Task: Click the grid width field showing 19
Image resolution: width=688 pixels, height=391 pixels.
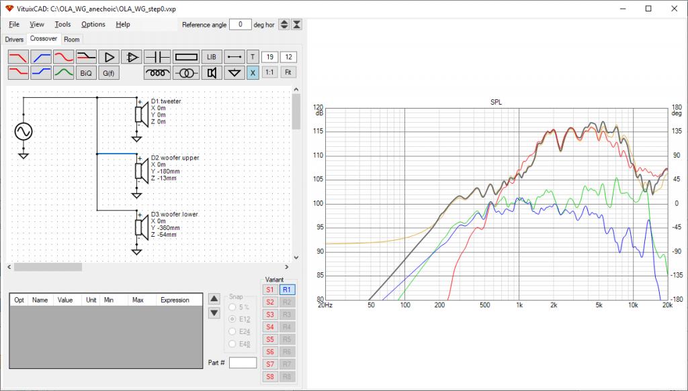Action: [270, 57]
